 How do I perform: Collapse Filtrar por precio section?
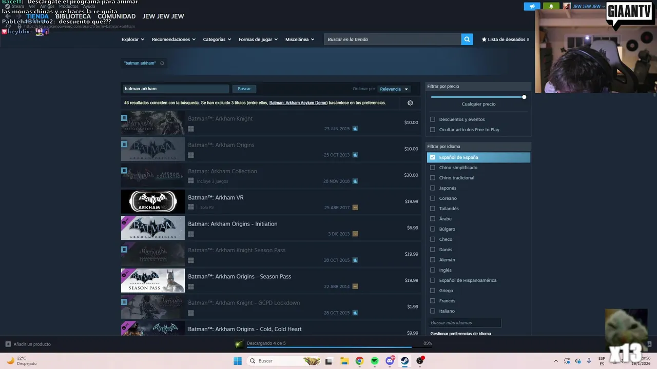pos(478,87)
